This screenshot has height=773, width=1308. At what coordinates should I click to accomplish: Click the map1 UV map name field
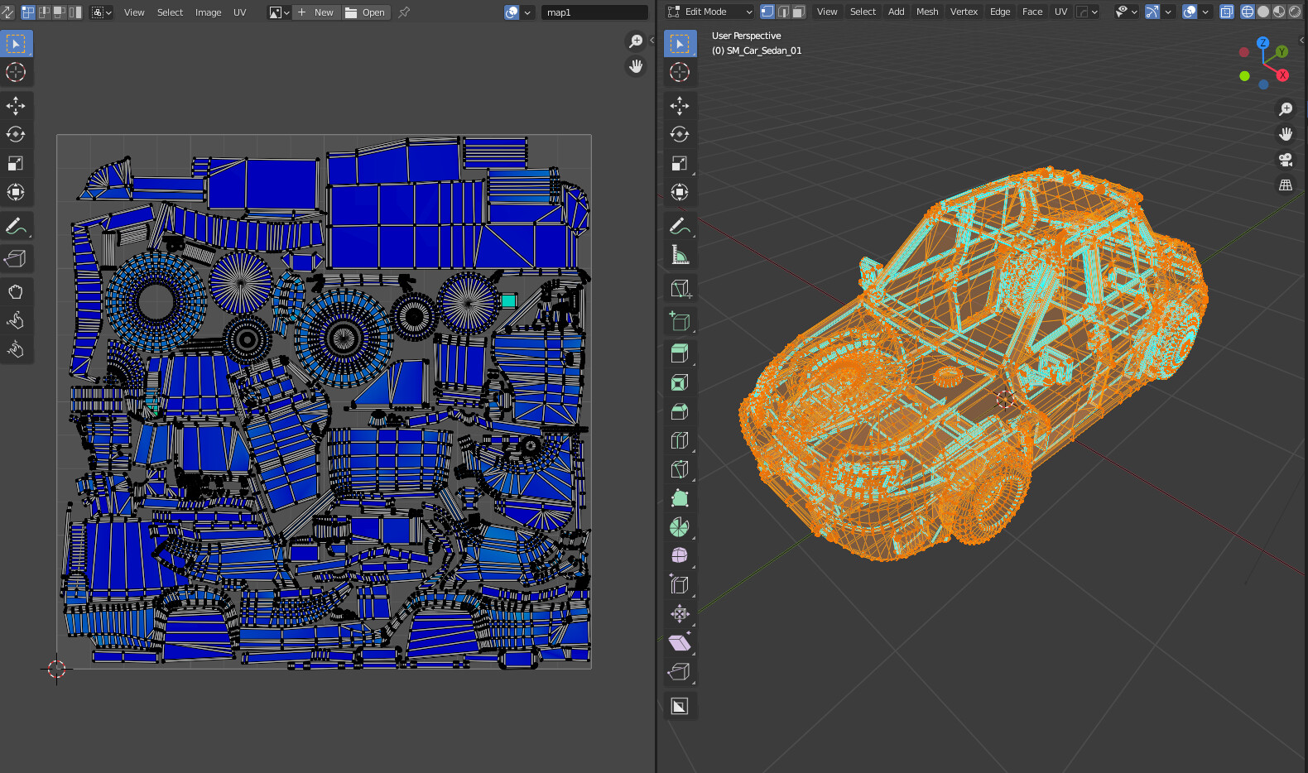[594, 12]
